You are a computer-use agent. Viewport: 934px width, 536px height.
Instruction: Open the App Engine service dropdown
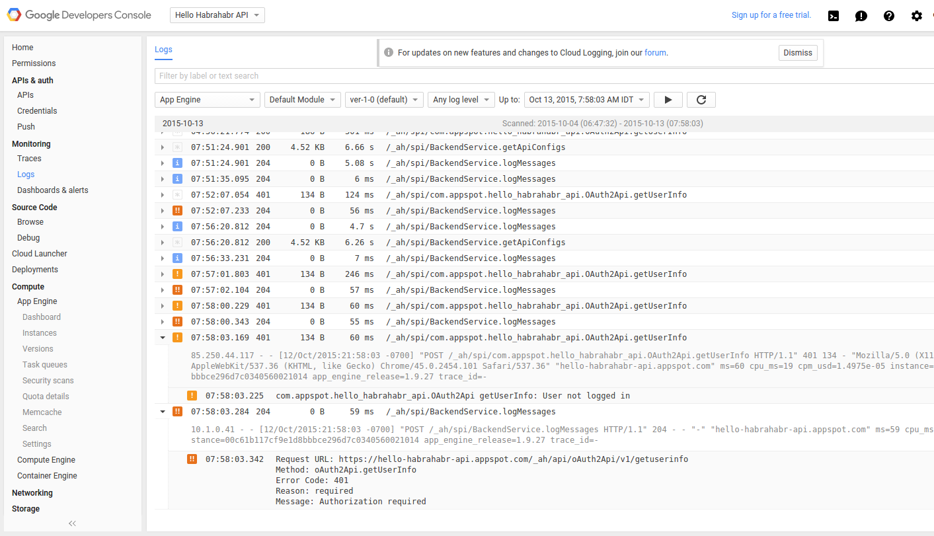click(x=208, y=100)
